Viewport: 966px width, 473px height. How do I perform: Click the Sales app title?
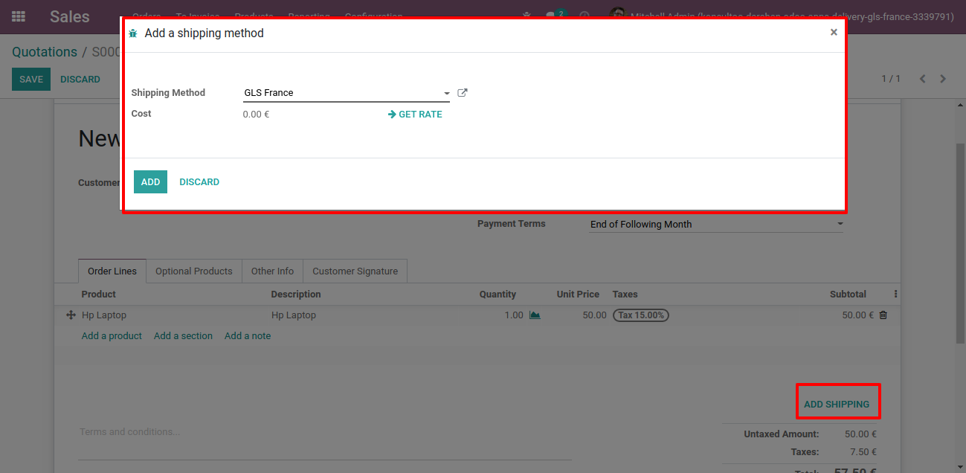click(x=70, y=16)
